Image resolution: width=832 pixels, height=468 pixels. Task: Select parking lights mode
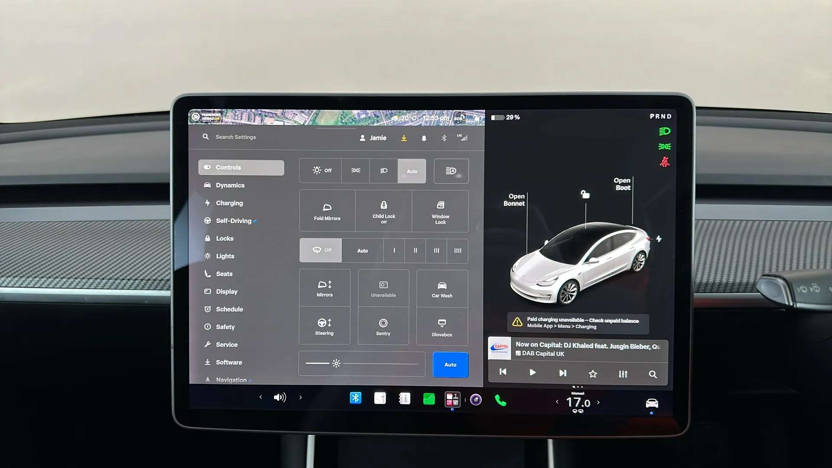coord(355,171)
